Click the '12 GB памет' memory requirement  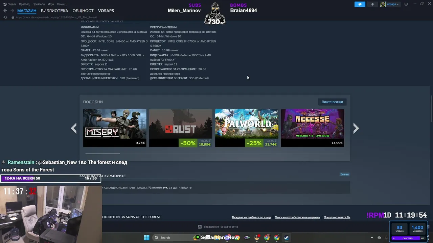(x=100, y=50)
